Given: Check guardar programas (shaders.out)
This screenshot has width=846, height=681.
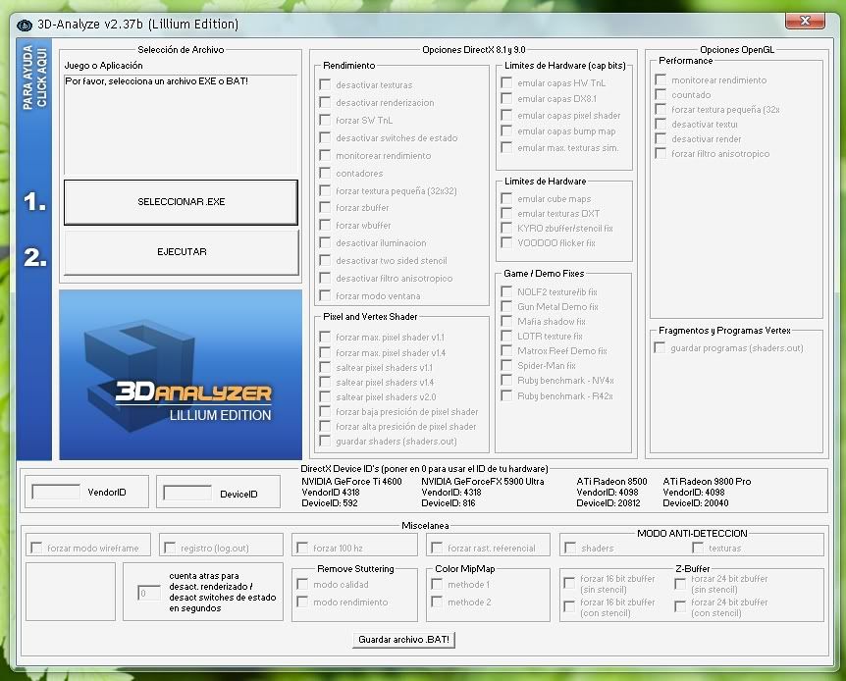Looking at the screenshot, I should pos(660,347).
